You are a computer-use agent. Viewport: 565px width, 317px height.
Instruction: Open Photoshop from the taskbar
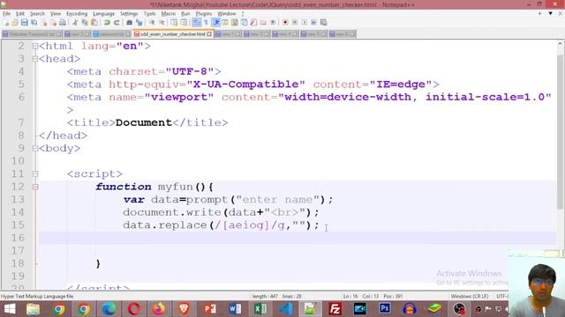click(385, 309)
